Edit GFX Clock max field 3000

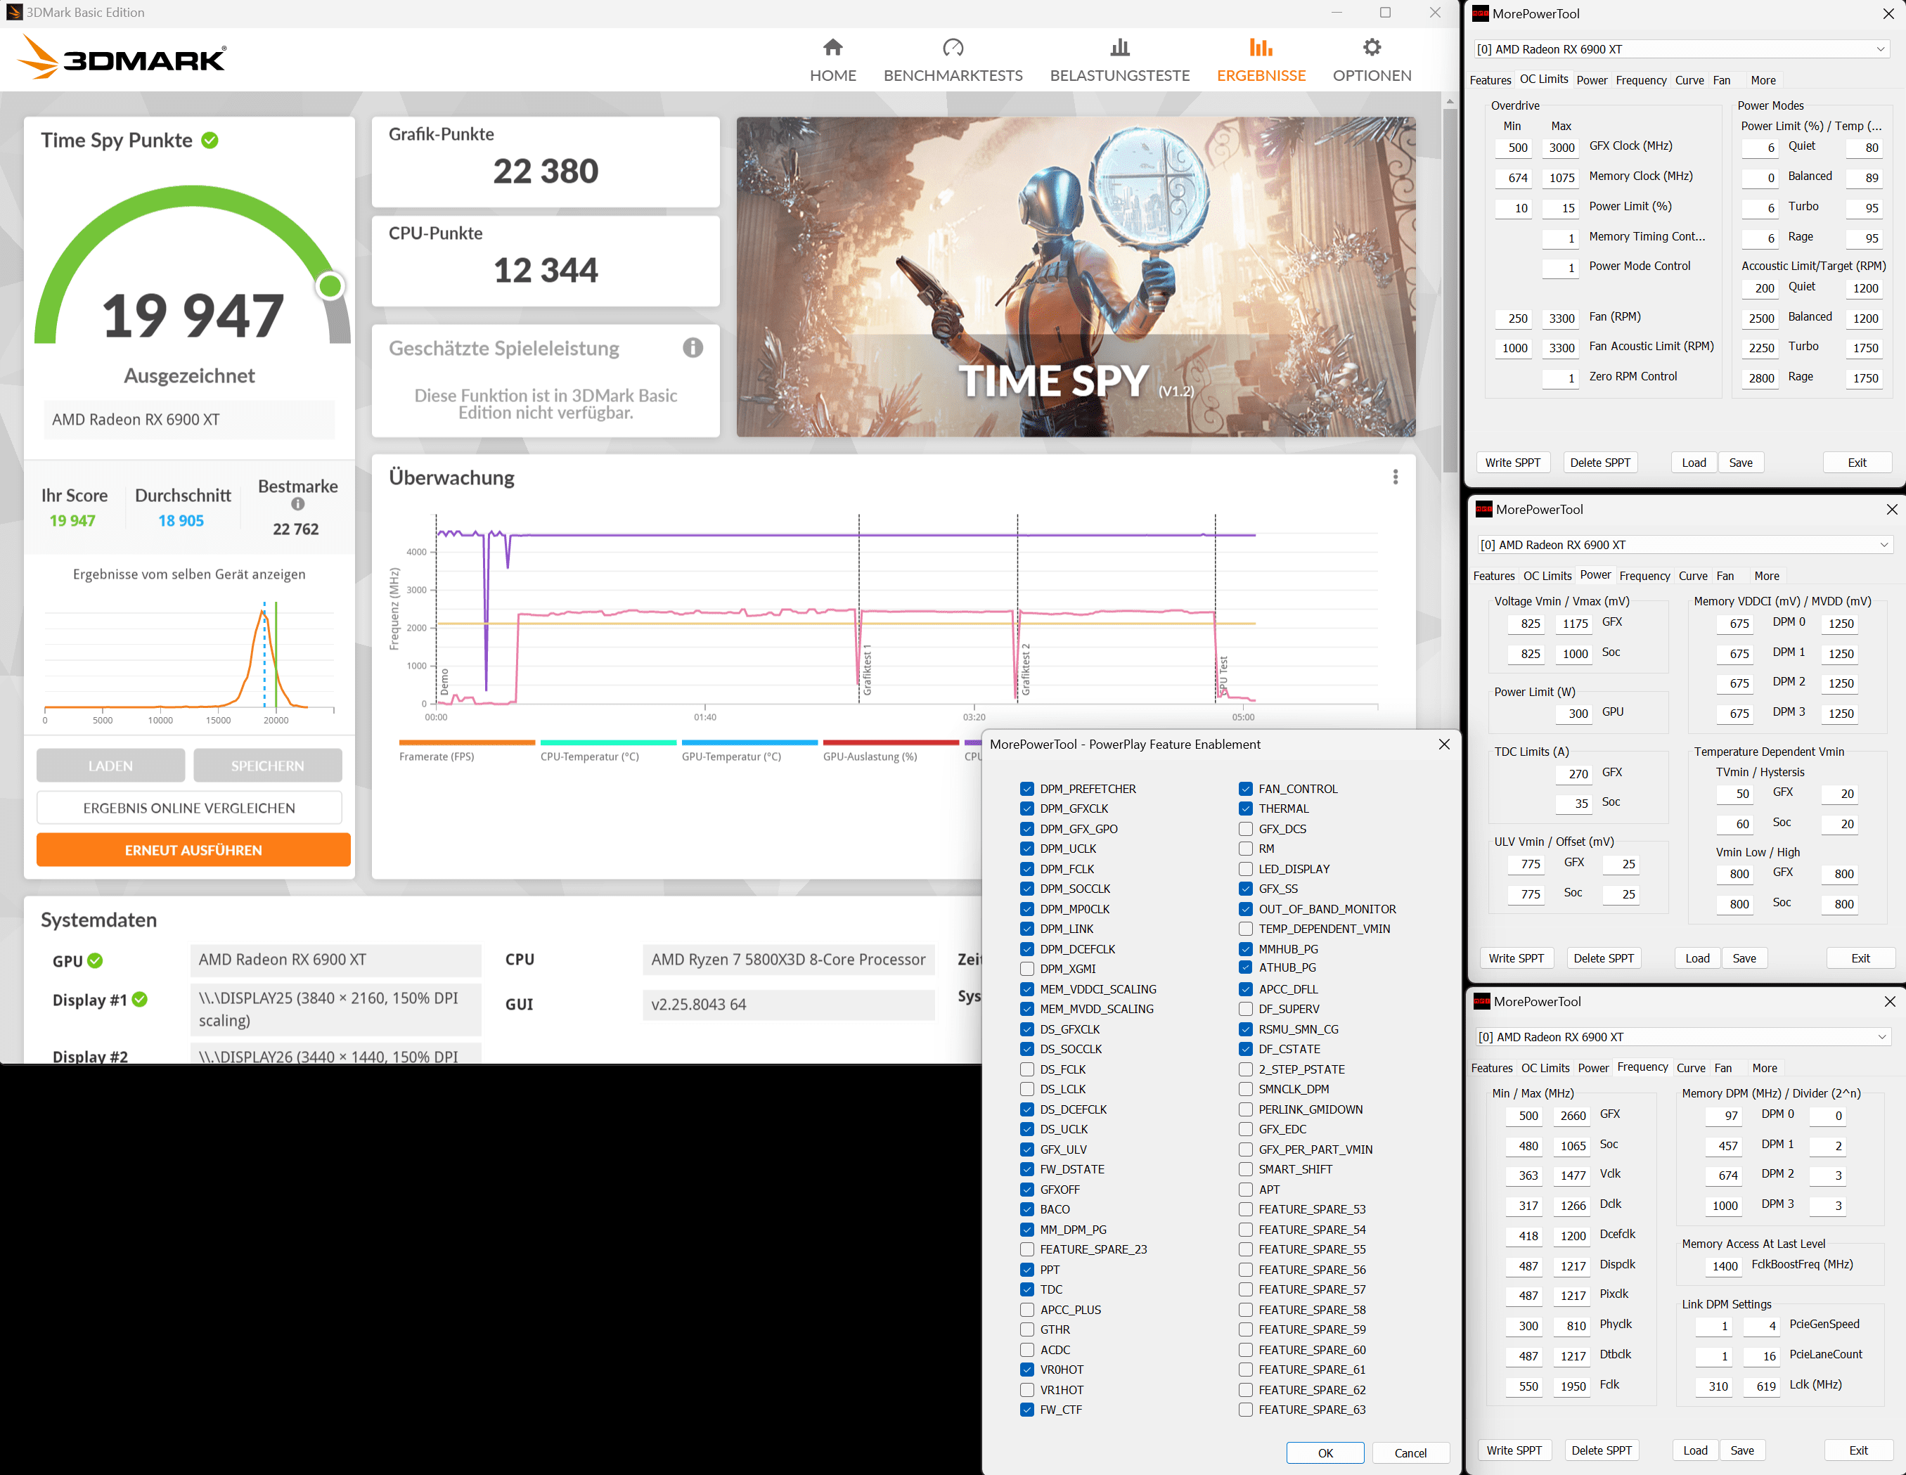pos(1560,148)
